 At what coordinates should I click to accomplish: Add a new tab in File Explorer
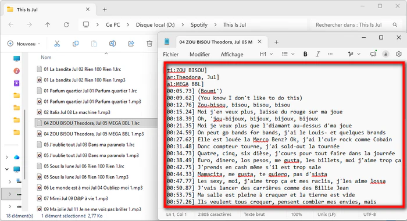105,10
